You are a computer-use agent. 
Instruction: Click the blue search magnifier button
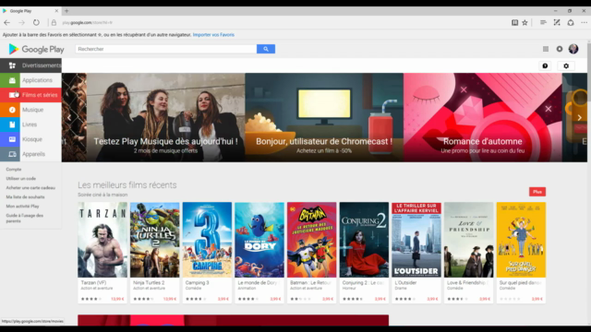click(266, 49)
